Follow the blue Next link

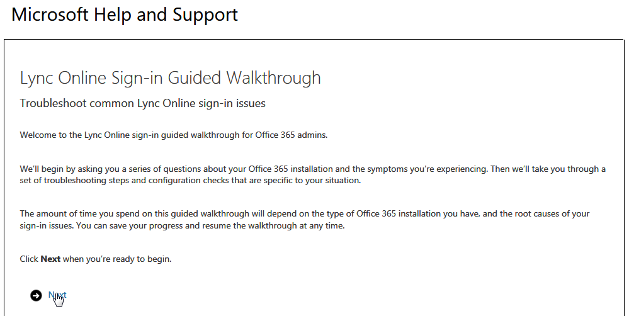tap(57, 295)
